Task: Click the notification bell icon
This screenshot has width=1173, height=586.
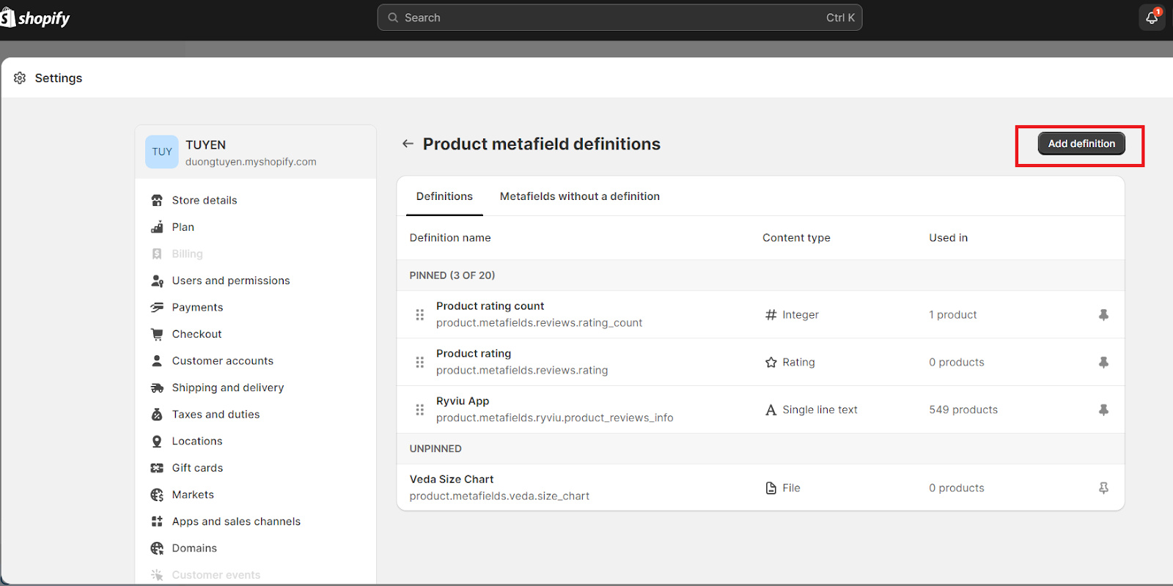Action: 1152,18
